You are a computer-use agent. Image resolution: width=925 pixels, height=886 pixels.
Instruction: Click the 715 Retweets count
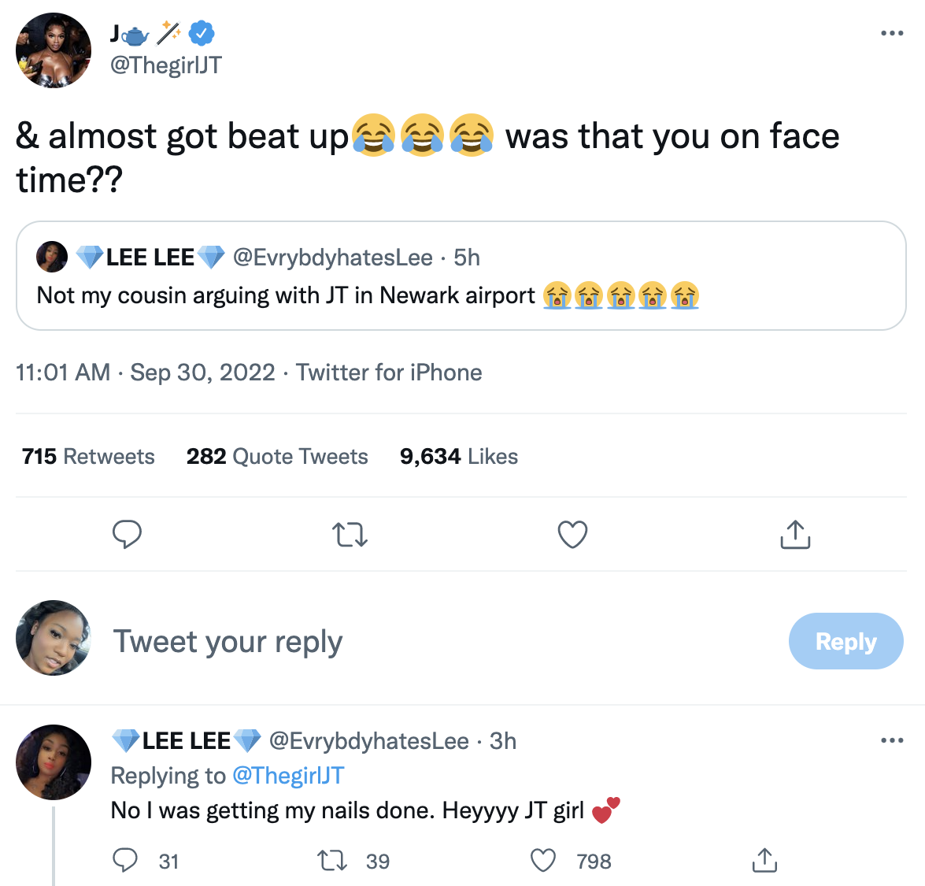pyautogui.click(x=88, y=456)
